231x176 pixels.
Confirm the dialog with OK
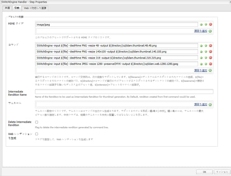204,172
